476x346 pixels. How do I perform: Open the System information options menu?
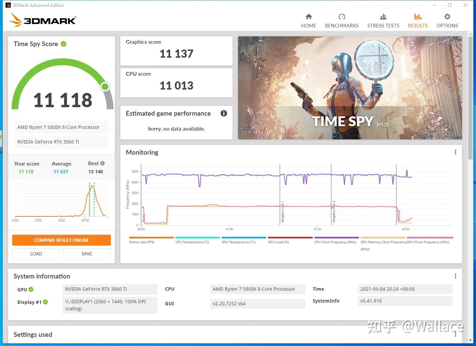[x=455, y=276]
